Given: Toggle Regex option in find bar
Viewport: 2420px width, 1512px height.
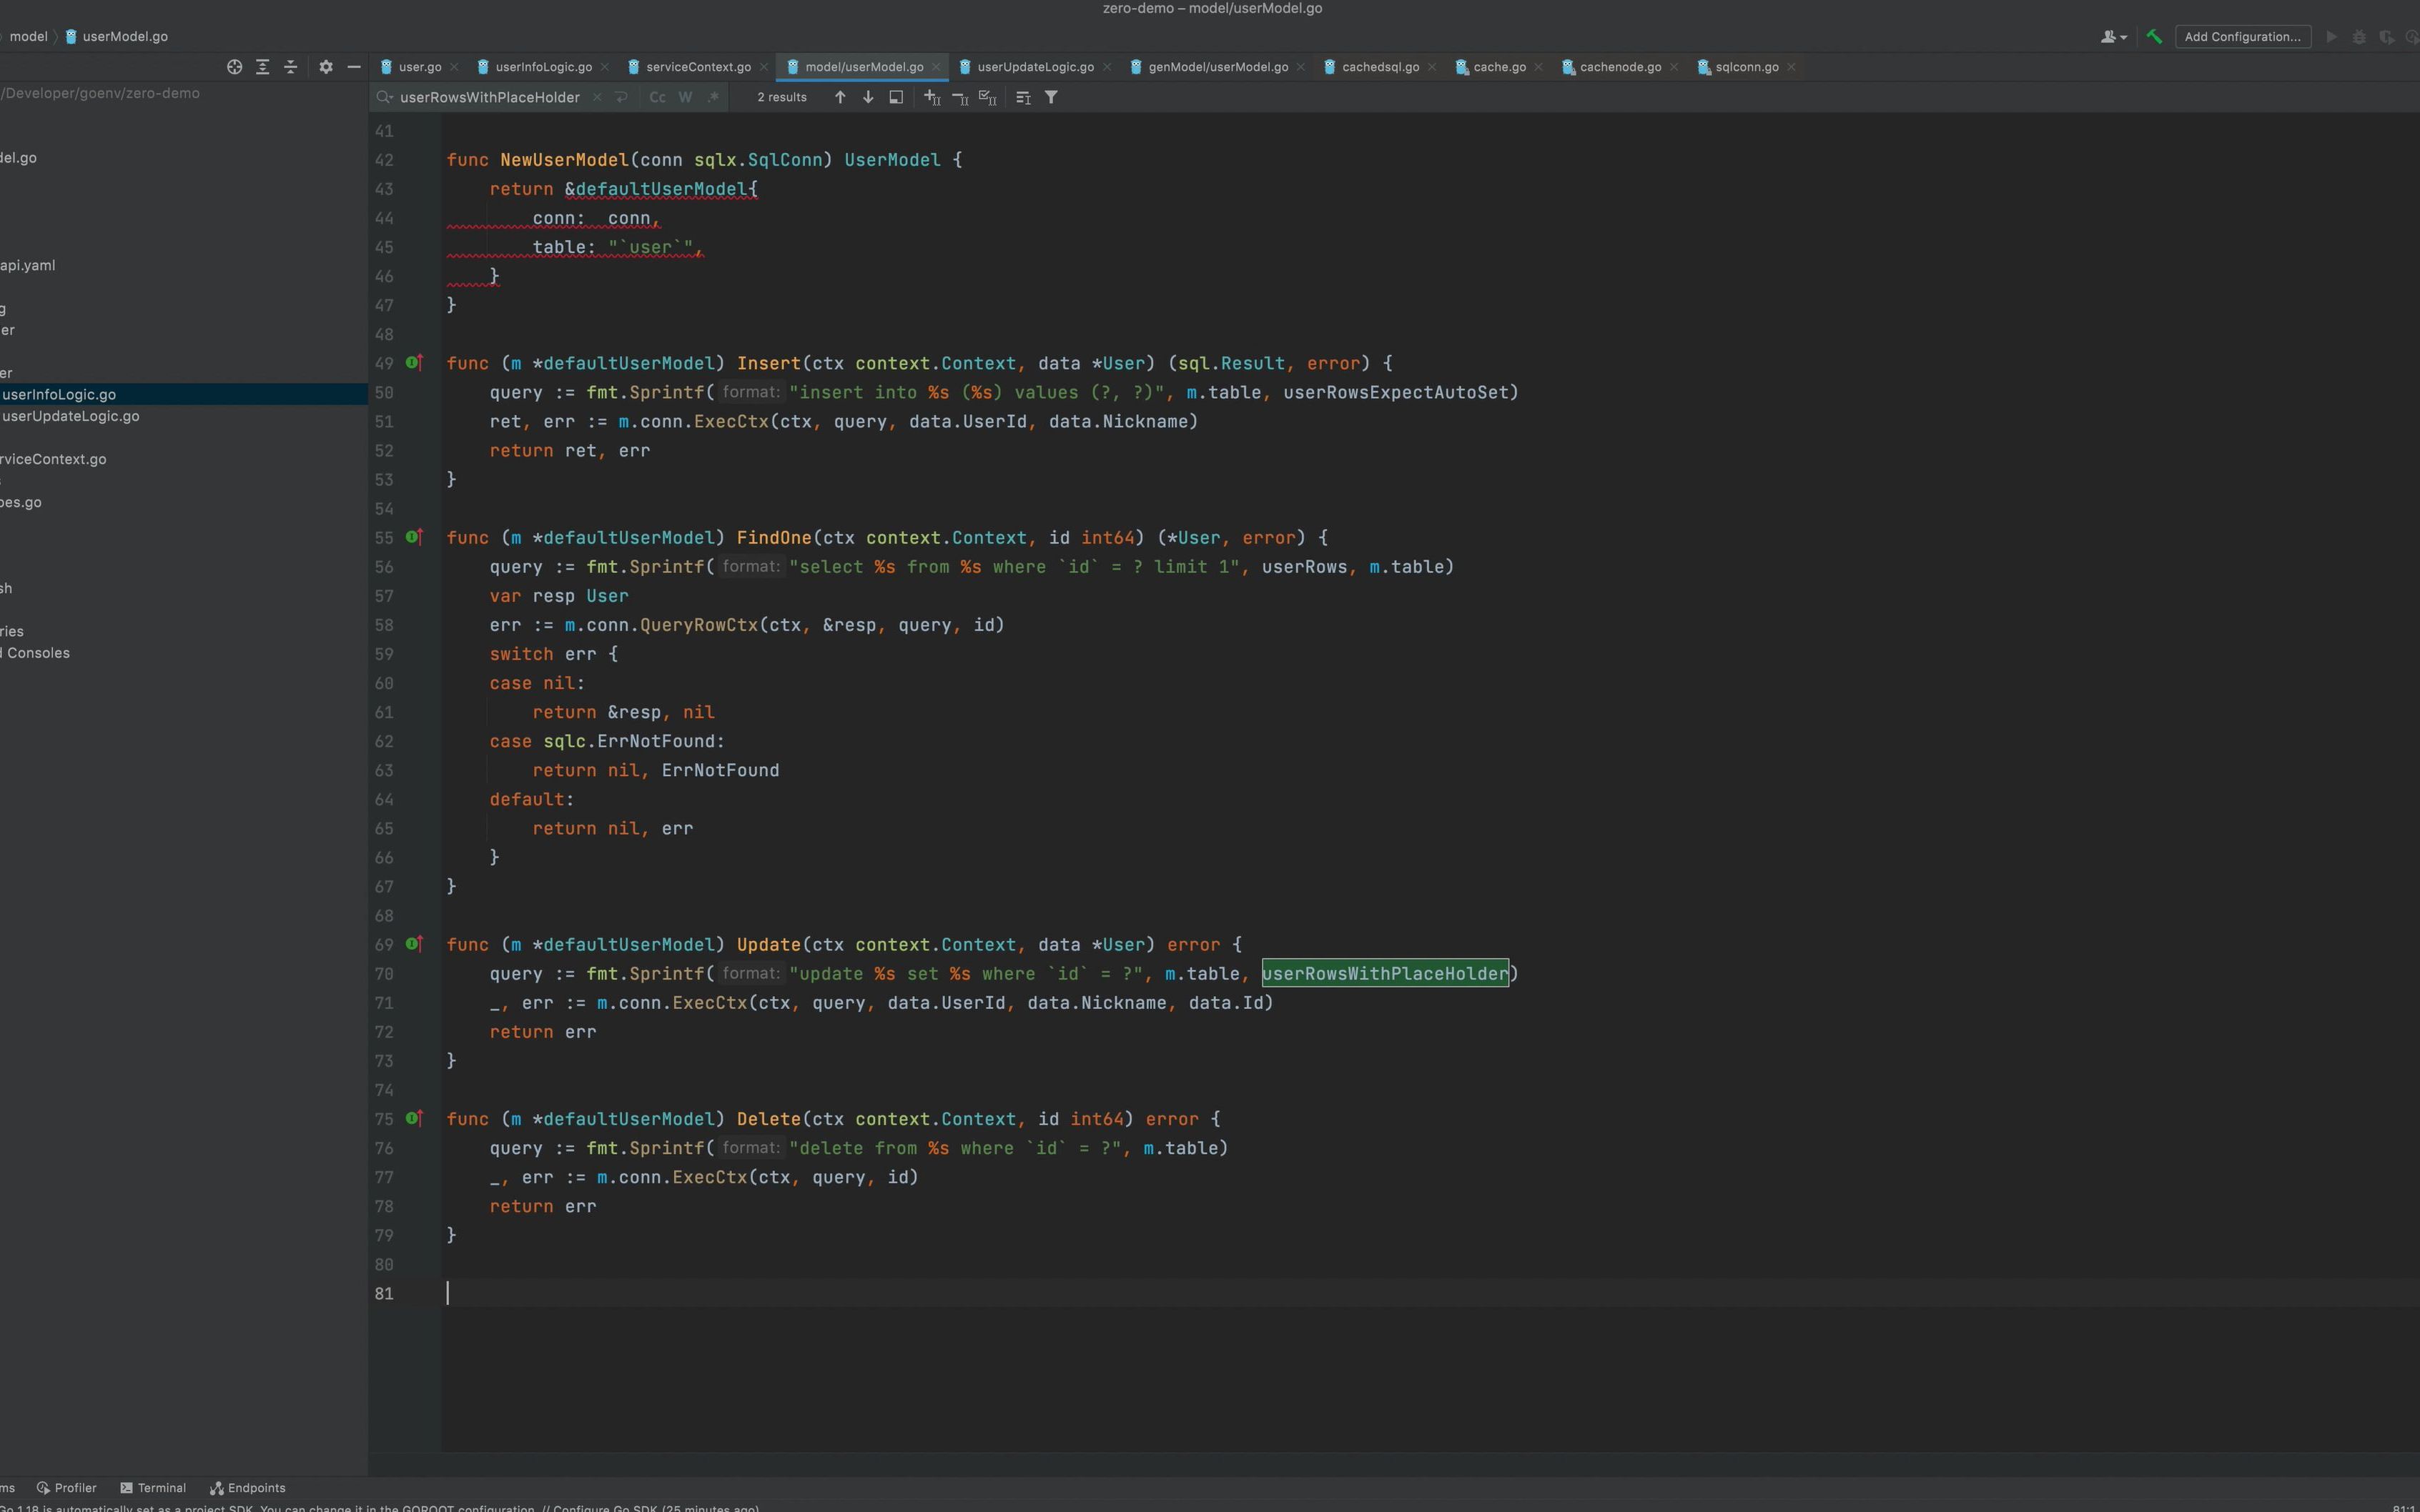Looking at the screenshot, I should point(712,97).
